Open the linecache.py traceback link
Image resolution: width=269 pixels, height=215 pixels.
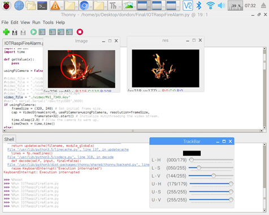pyautogui.click(x=68, y=149)
